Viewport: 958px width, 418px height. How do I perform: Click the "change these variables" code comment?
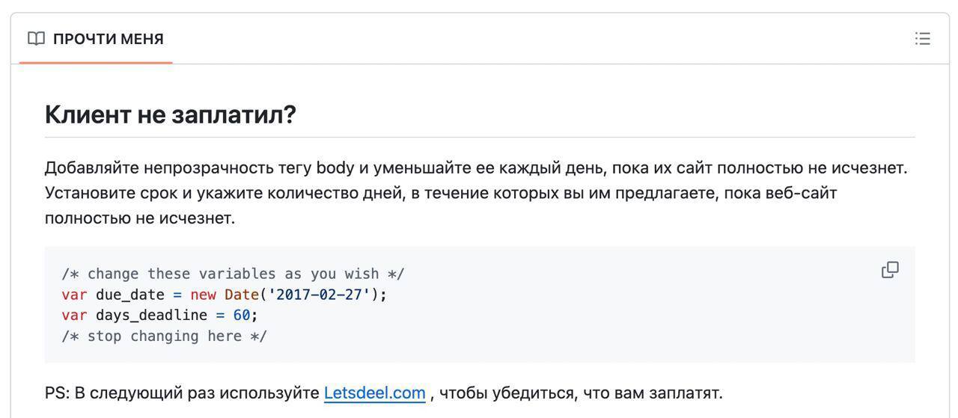(x=233, y=274)
